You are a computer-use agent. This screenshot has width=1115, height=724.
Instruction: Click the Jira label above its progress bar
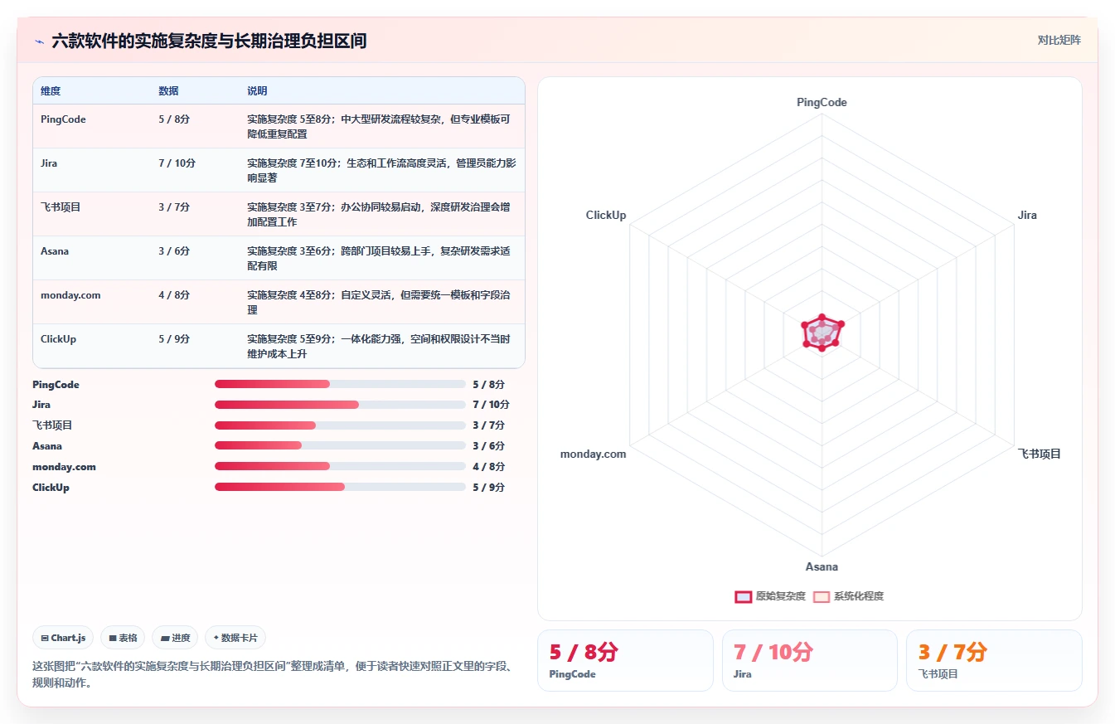[41, 405]
